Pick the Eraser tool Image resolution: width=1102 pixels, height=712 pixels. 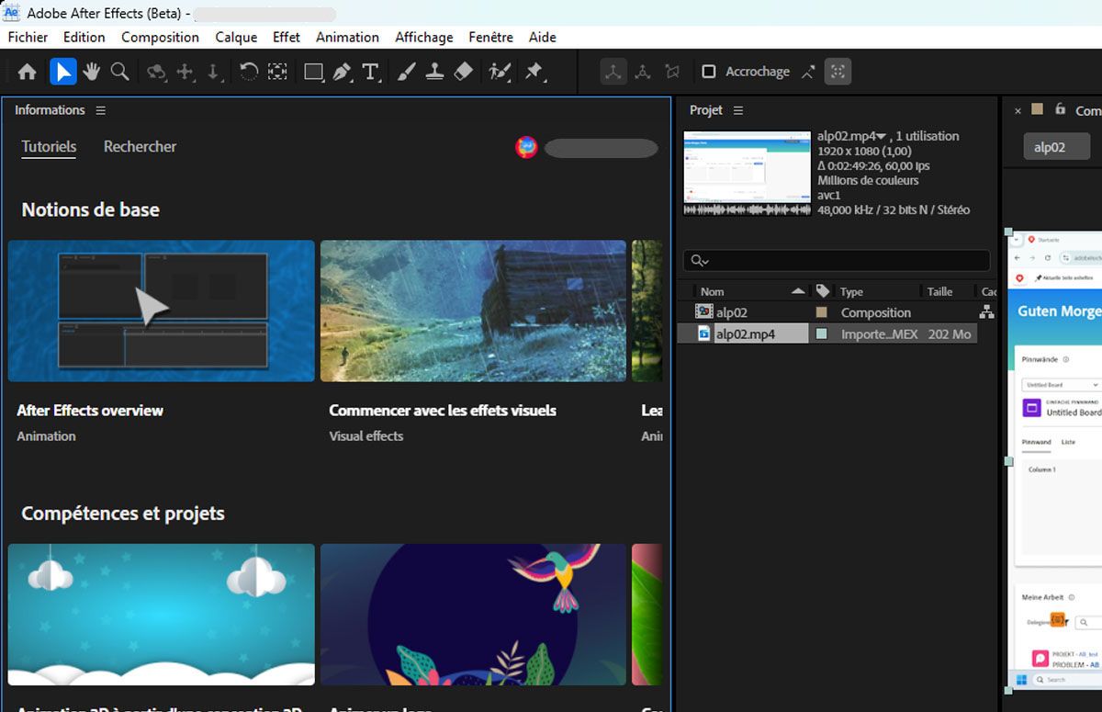coord(464,72)
